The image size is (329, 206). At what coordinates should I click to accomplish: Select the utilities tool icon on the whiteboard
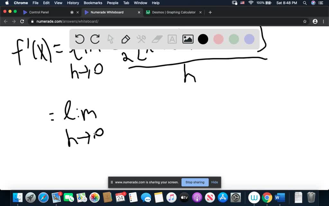[141, 39]
